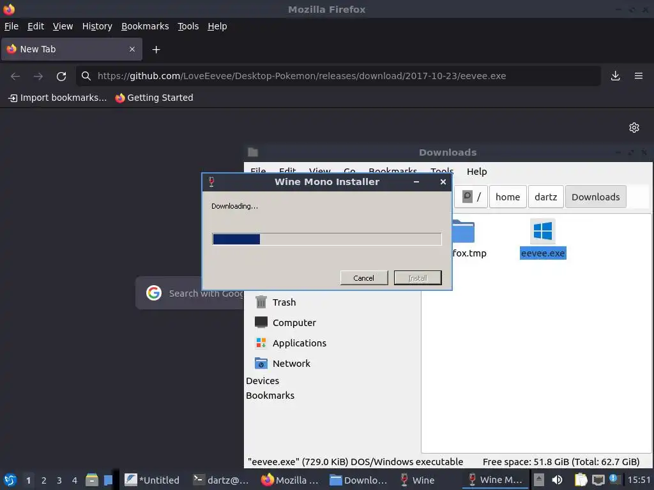This screenshot has height=490, width=654.
Task: Select the fox.tmp folder icon
Action: point(464,231)
